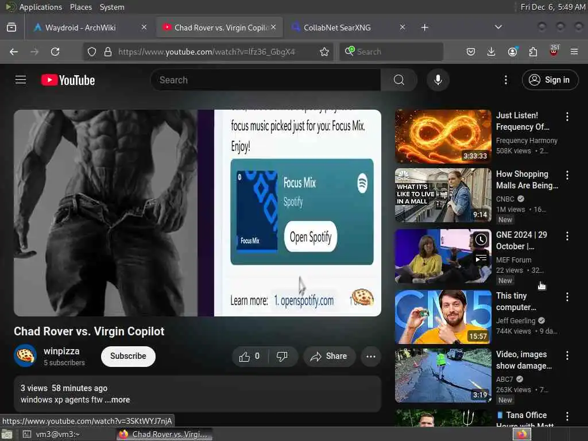The image size is (588, 441).
Task: Add GNE 2024 video to Watch Later
Action: (x=481, y=239)
